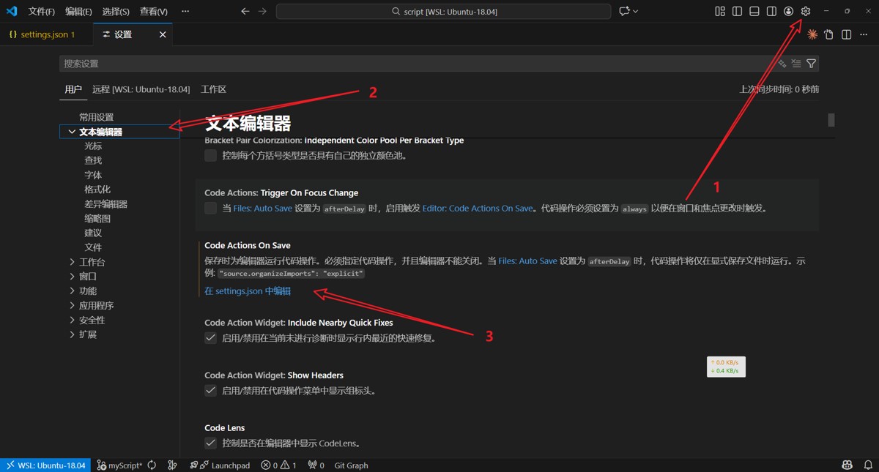Expand the 扩展 settings category
This screenshot has width=879, height=472.
pyautogui.click(x=72, y=334)
